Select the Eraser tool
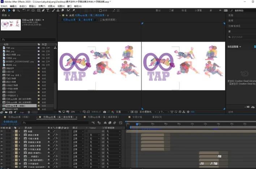 (x=63, y=10)
